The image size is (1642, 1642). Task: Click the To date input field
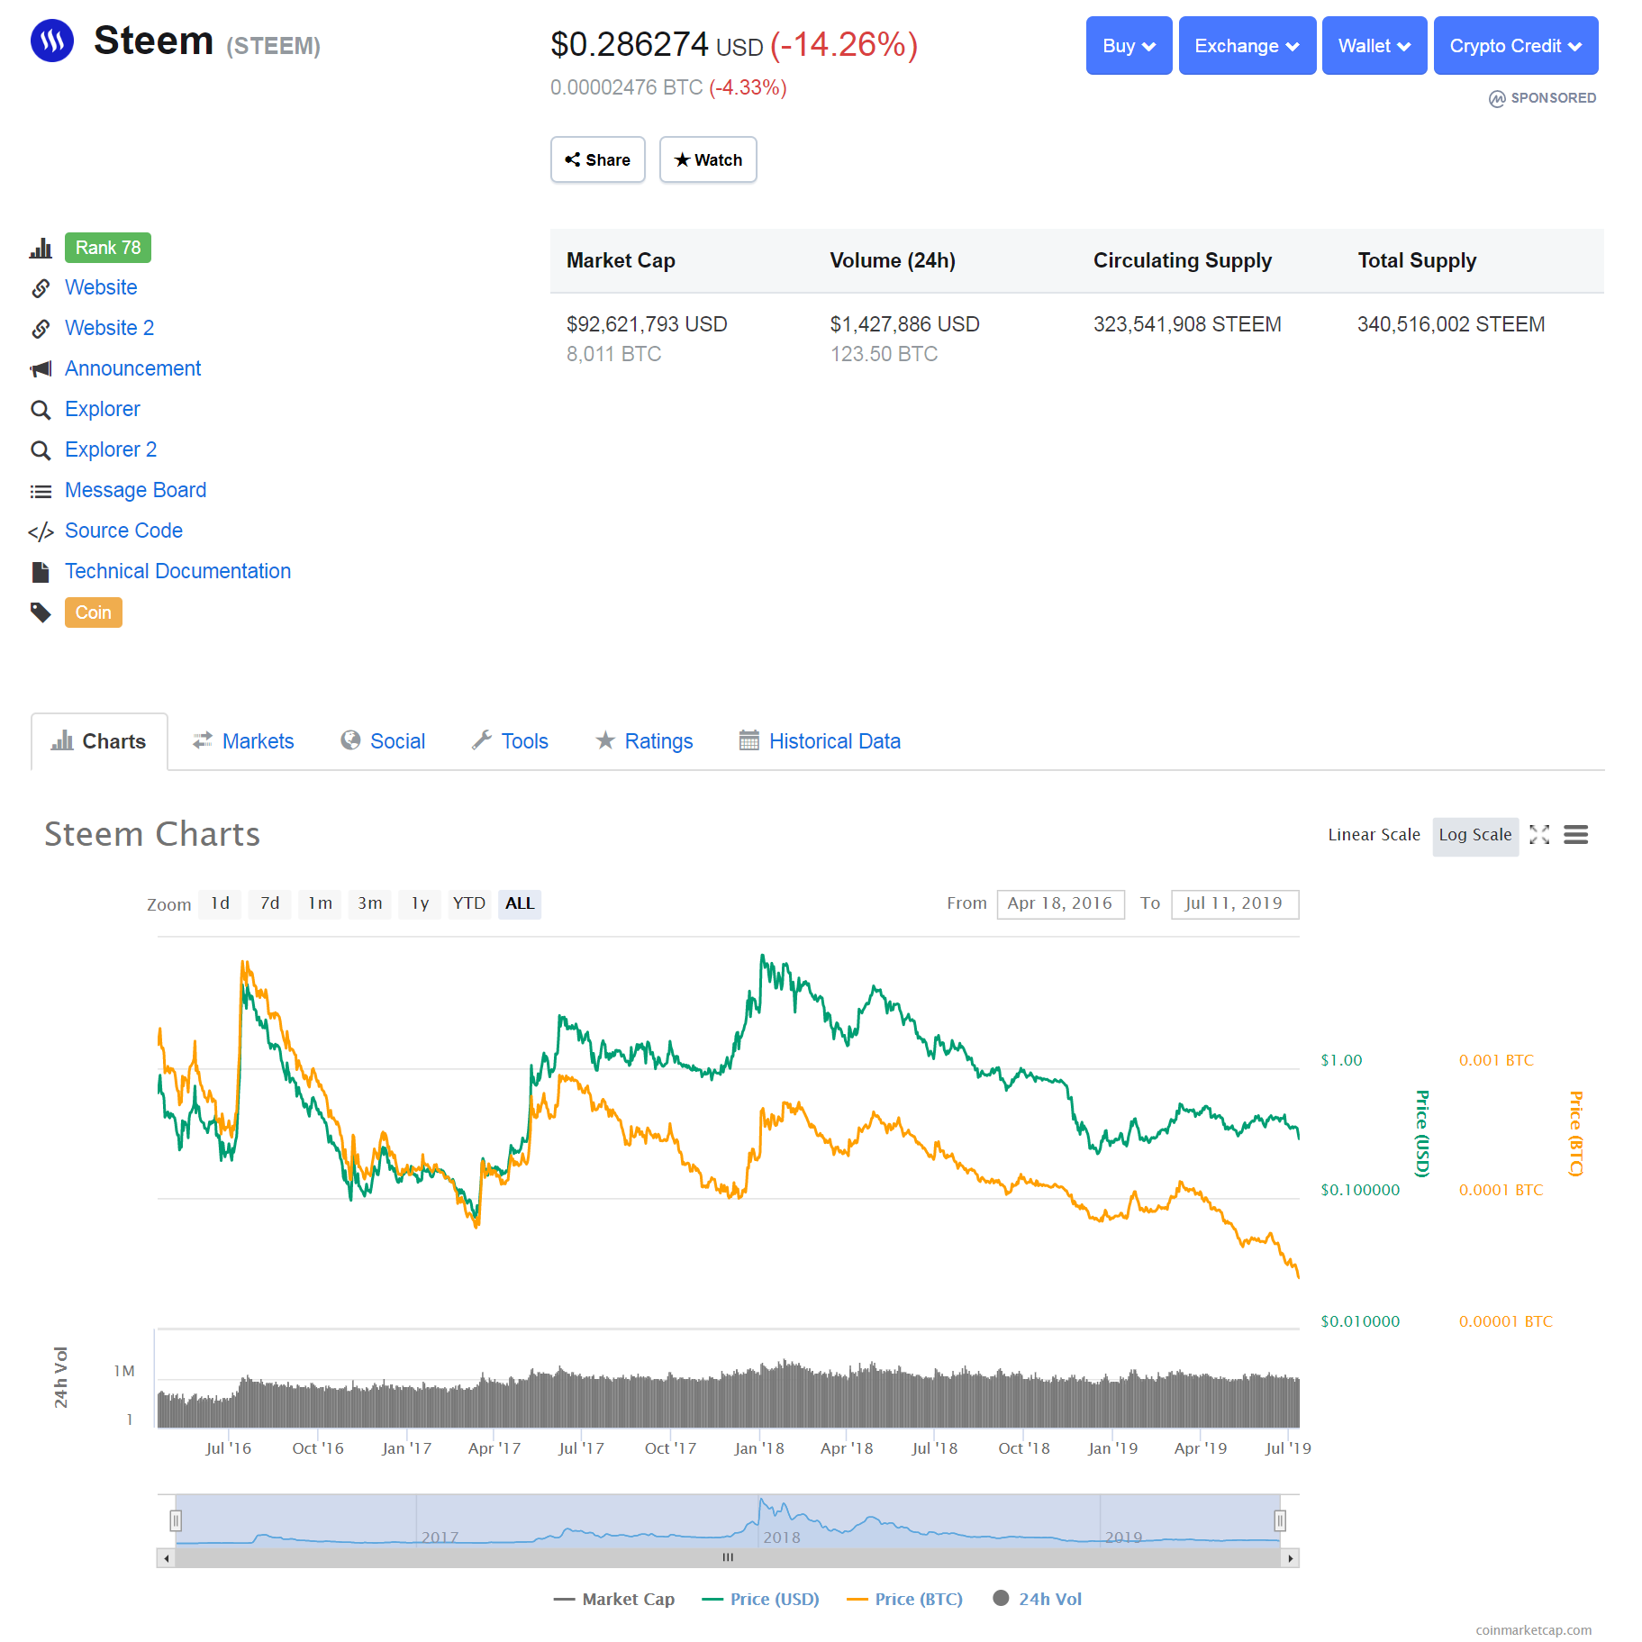click(x=1234, y=903)
